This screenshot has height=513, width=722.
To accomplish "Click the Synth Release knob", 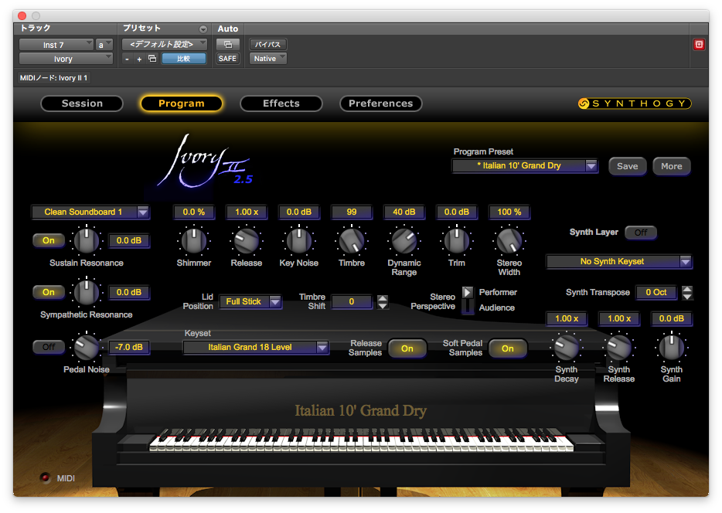I will click(619, 347).
